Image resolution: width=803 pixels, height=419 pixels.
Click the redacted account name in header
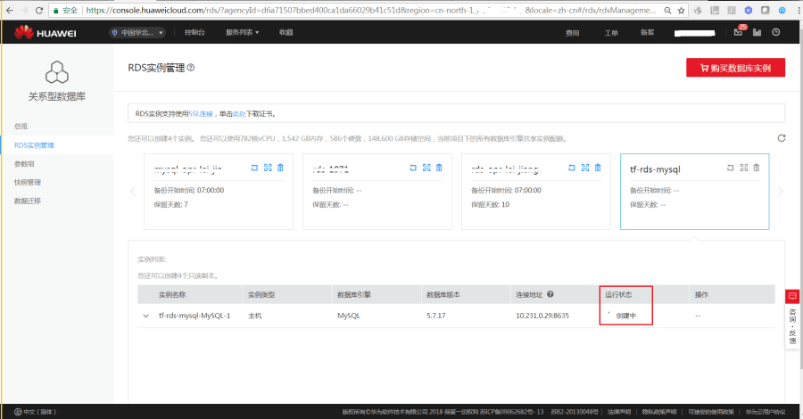coord(694,33)
